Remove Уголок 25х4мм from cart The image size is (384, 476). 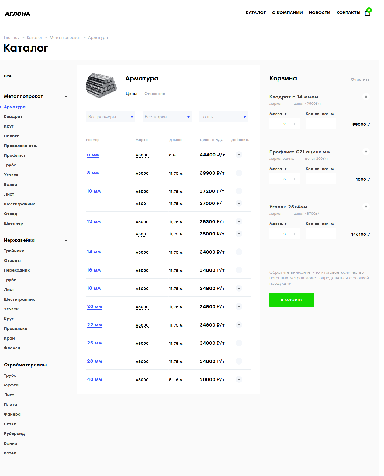[366, 207]
